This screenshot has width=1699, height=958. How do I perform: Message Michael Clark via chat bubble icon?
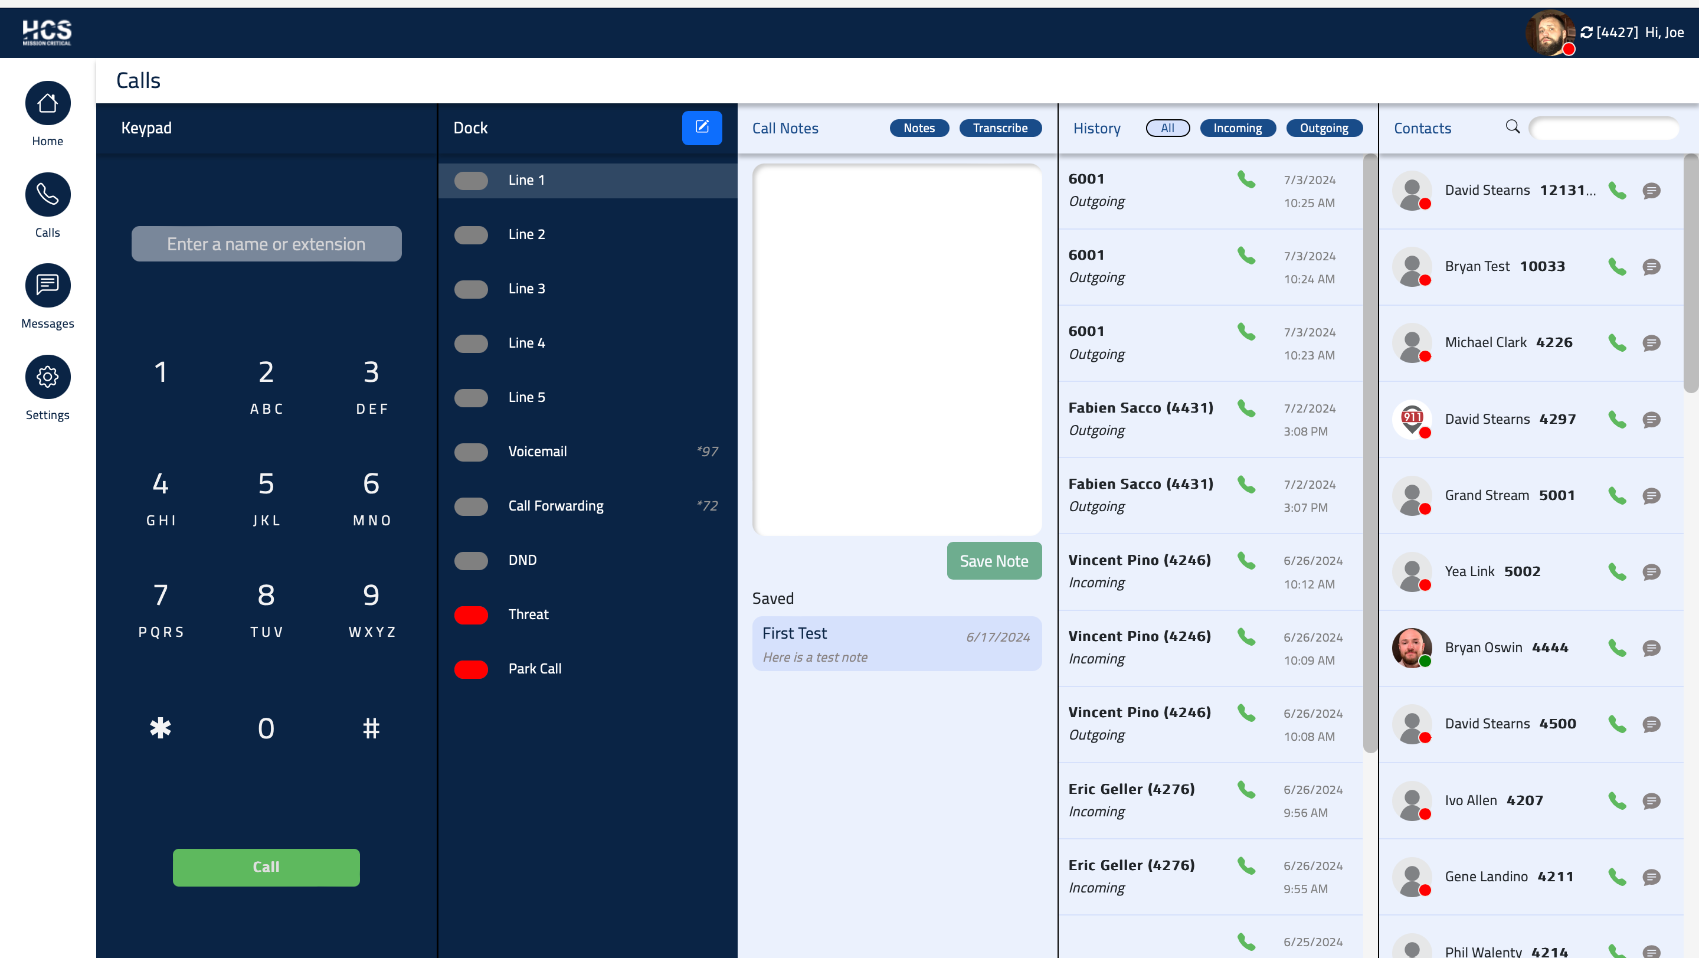[1651, 343]
